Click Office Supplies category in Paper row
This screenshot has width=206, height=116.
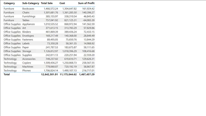point(12,47)
